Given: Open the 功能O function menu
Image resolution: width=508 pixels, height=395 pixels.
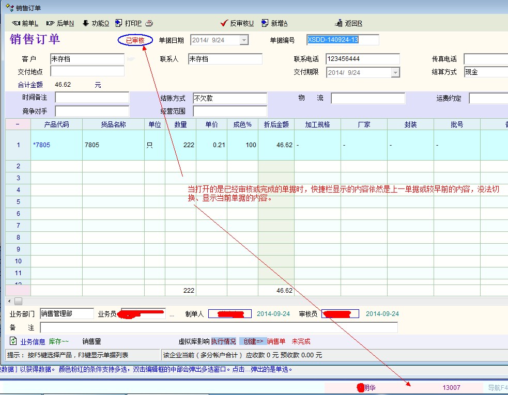Looking at the screenshot, I should click(96, 23).
